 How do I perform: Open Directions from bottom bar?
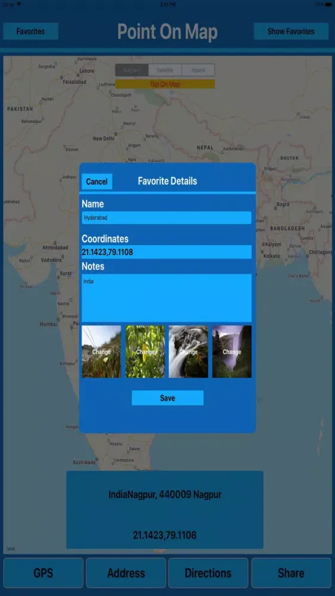pyautogui.click(x=208, y=573)
